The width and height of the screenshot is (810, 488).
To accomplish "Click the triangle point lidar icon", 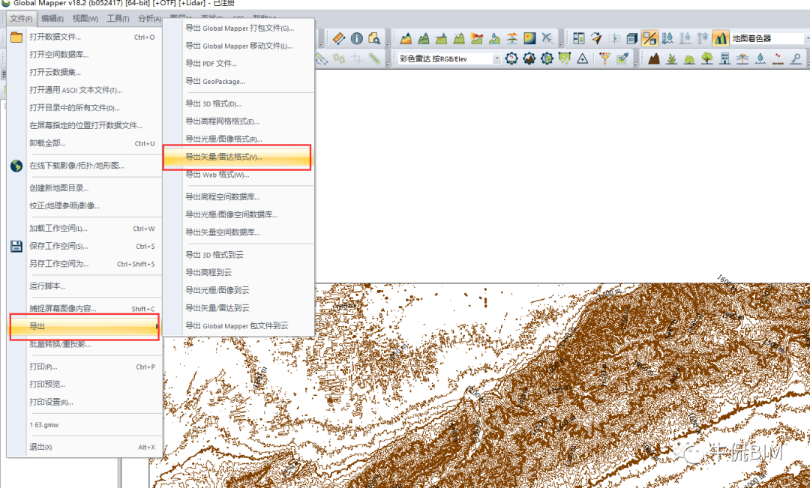I will pyautogui.click(x=582, y=58).
